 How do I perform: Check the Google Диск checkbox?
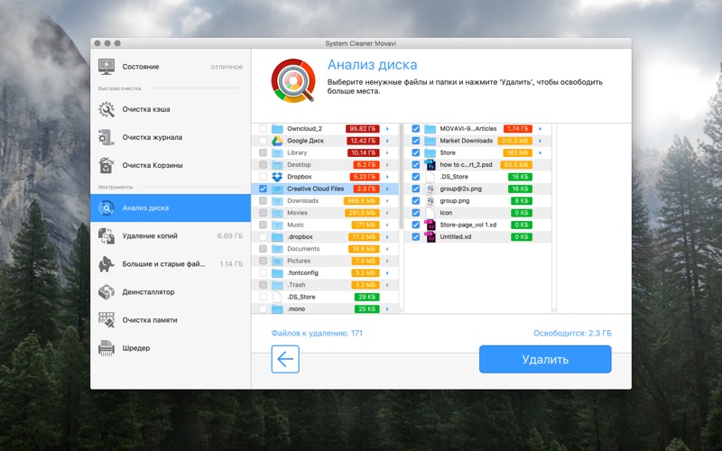pos(263,141)
